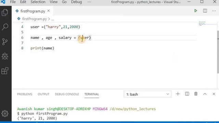
Task: Switch to the DEBUG CONSOLE tab
Action: (67, 94)
